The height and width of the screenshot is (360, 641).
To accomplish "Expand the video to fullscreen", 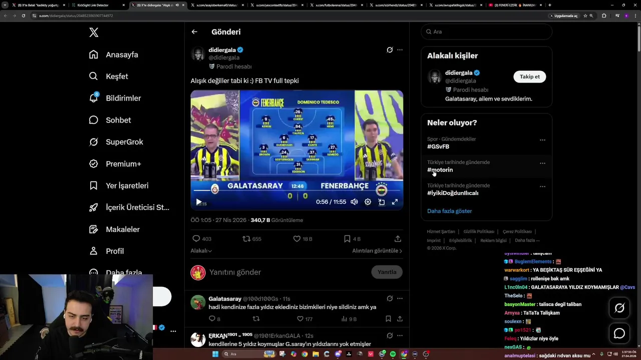I will click(x=395, y=202).
